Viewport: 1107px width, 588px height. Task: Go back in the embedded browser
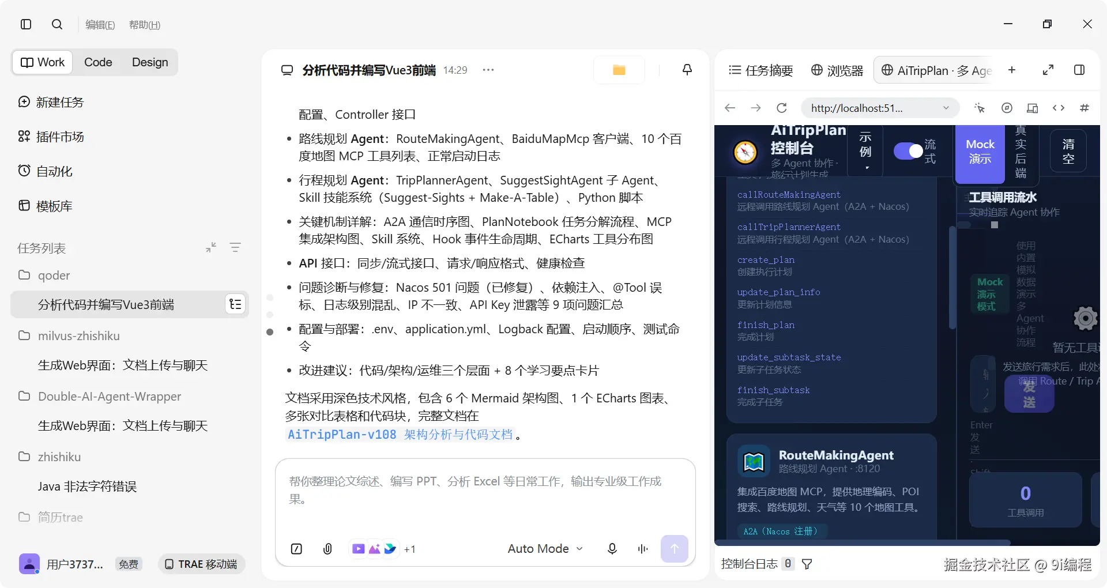pos(730,108)
